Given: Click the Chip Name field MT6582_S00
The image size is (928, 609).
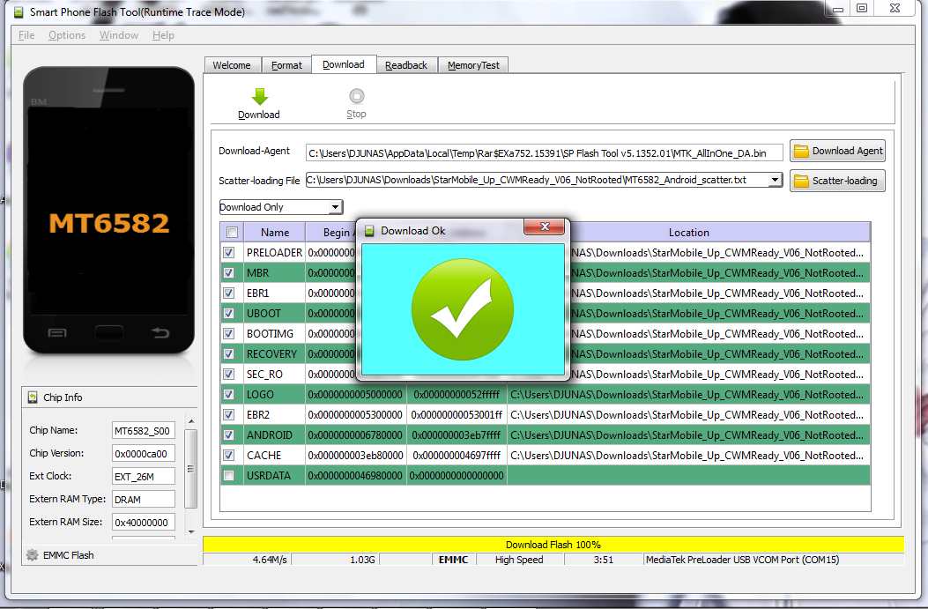Looking at the screenshot, I should point(144,431).
